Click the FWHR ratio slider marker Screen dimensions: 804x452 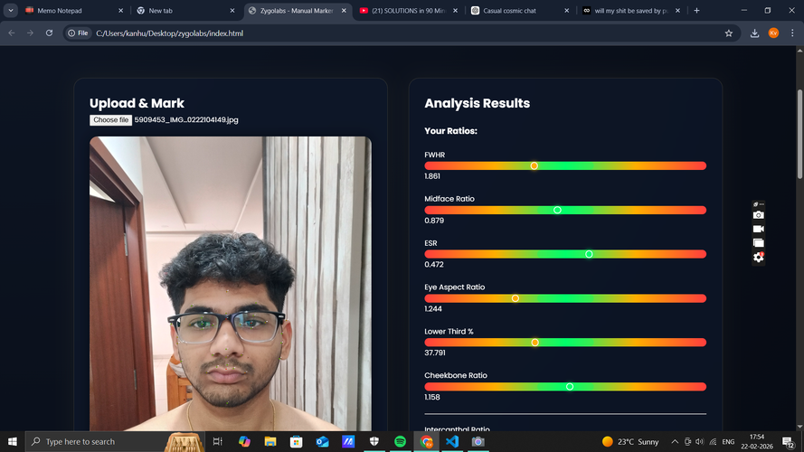click(x=534, y=165)
